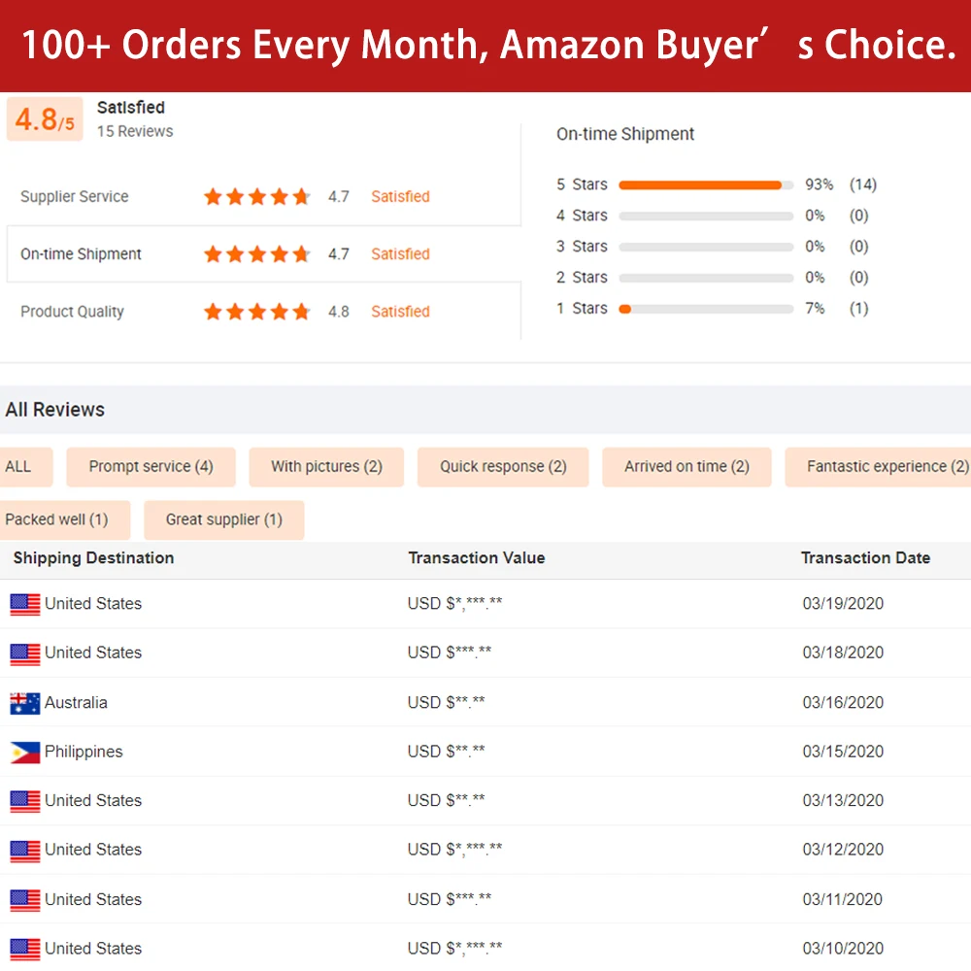Click the Transaction Date column header
Screen dimensions: 971x971
pos(865,558)
